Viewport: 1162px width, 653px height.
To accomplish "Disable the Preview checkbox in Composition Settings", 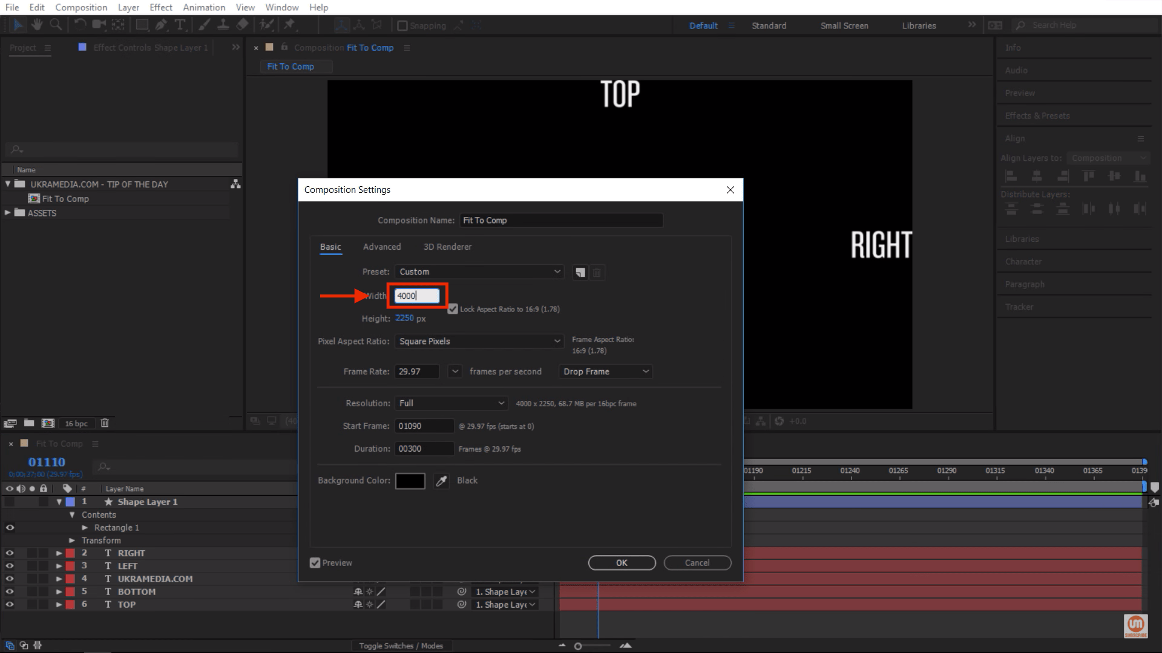I will [315, 562].
